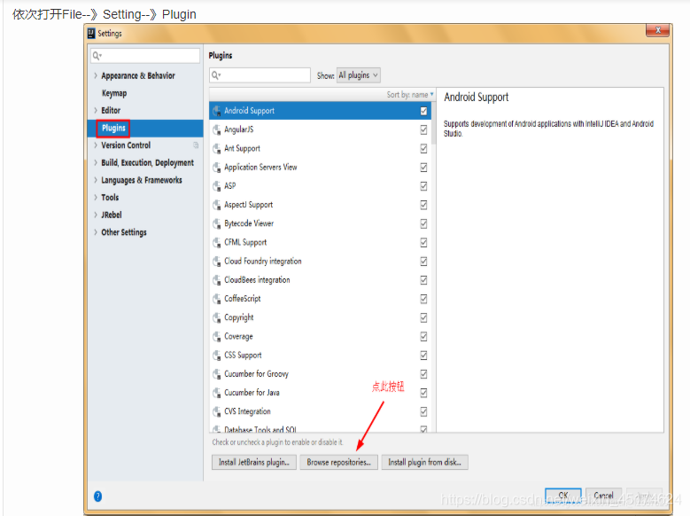Uncheck the Coverage plugin
Screen dimensions: 690x516
423,336
